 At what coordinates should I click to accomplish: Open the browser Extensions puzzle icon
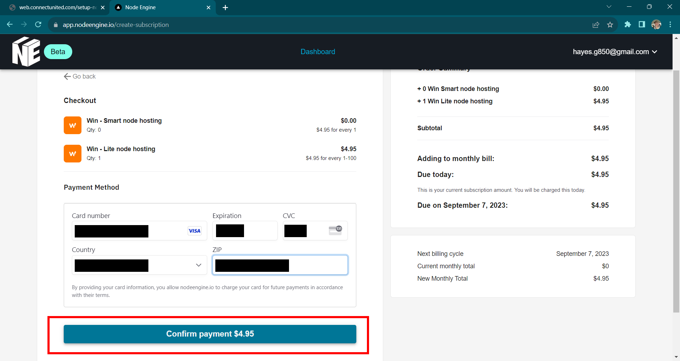[x=628, y=24]
